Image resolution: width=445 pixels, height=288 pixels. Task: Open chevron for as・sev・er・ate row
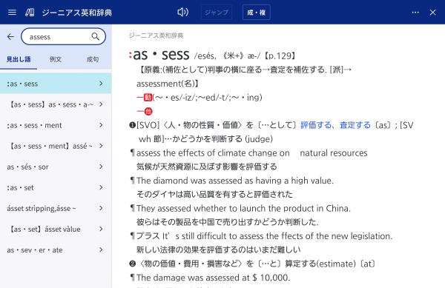click(x=101, y=250)
